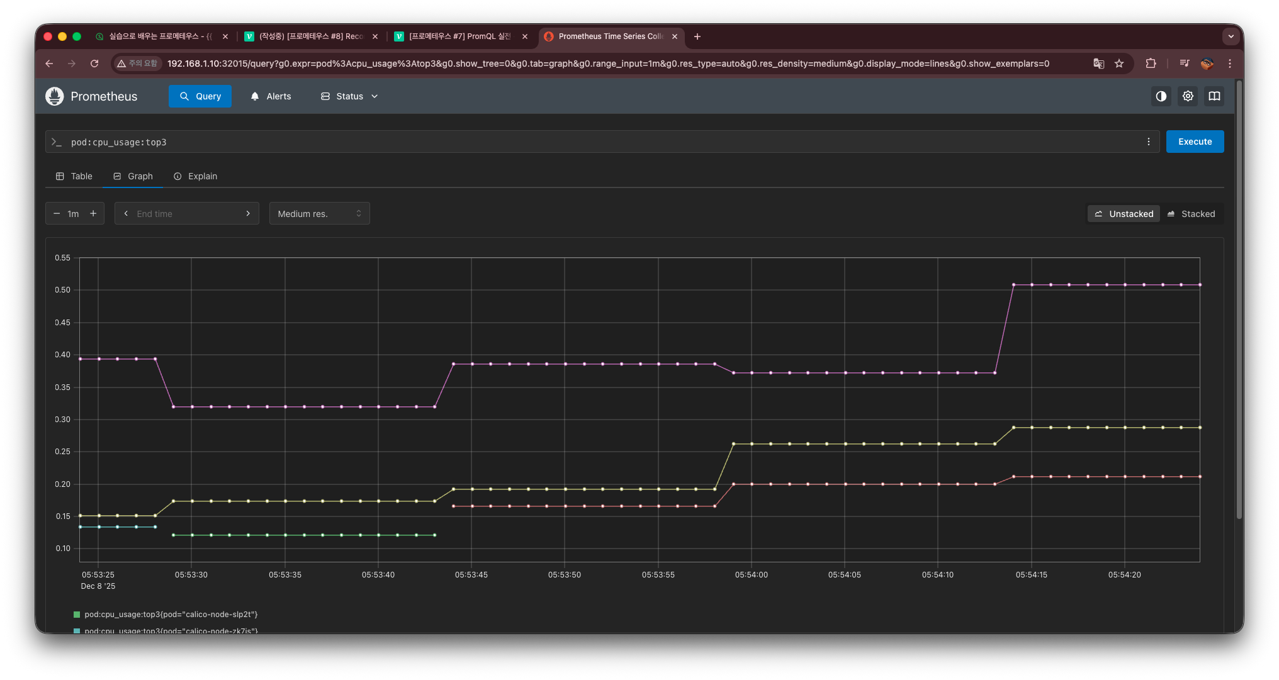Click the browser bookmark star icon
The image size is (1279, 680).
tap(1119, 64)
